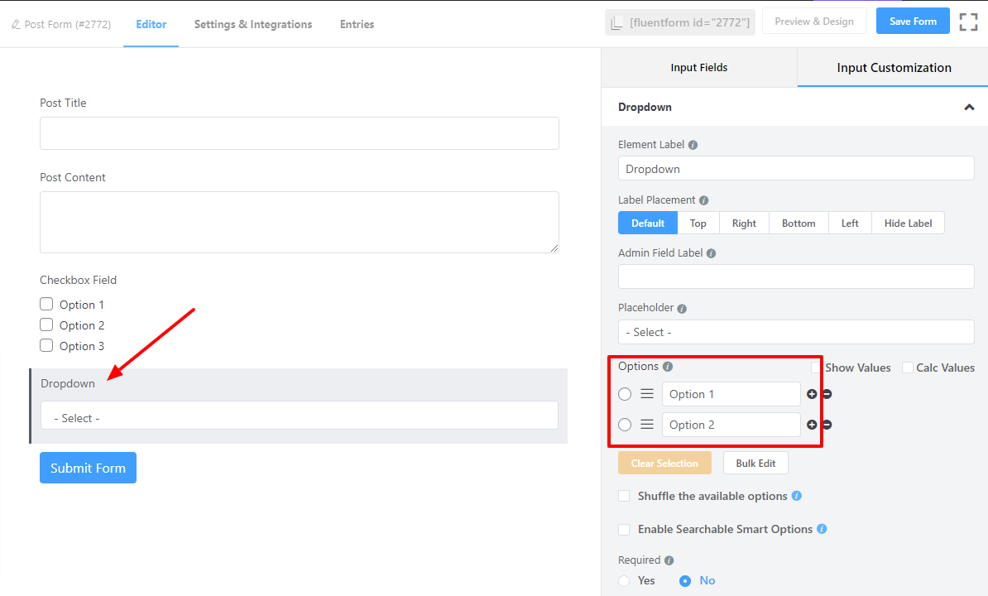Image resolution: width=988 pixels, height=596 pixels.
Task: Open Settings & Integrations tab
Action: click(253, 24)
